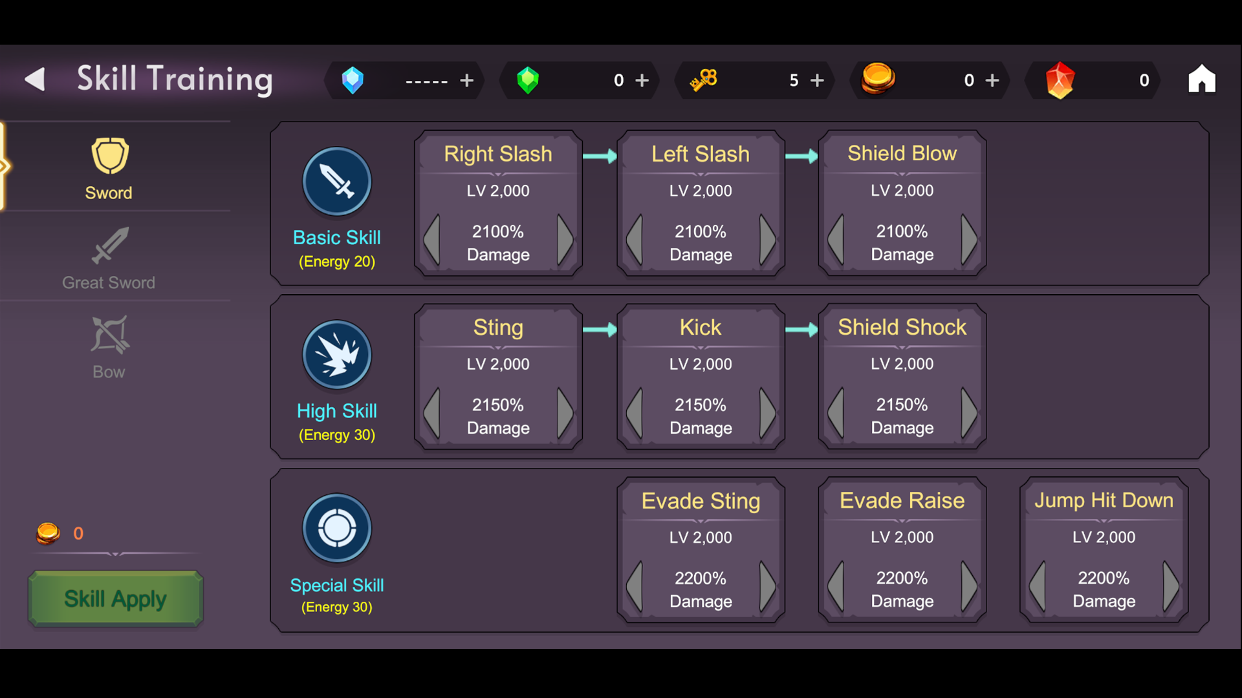Click the High Skill burst icon
The height and width of the screenshot is (698, 1242).
336,355
